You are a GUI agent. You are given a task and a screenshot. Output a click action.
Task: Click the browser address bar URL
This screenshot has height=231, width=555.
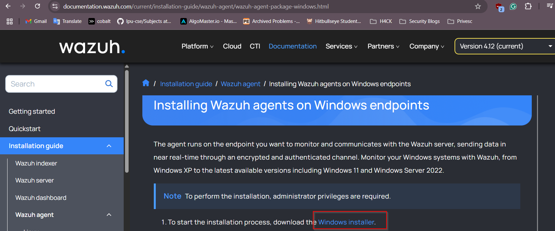[x=196, y=7]
